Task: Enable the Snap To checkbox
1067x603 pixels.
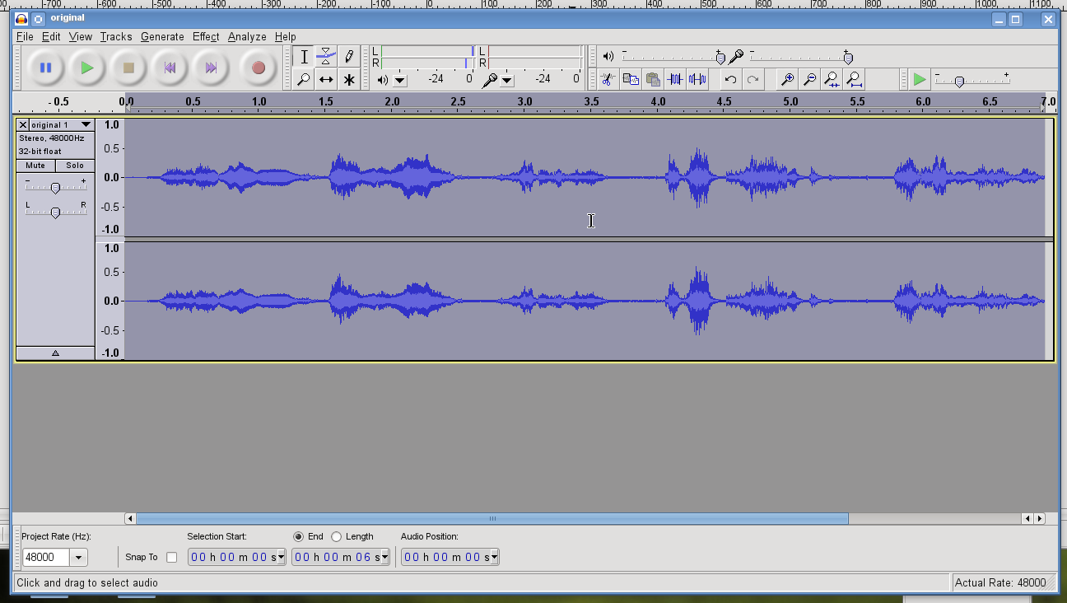Action: (x=171, y=558)
